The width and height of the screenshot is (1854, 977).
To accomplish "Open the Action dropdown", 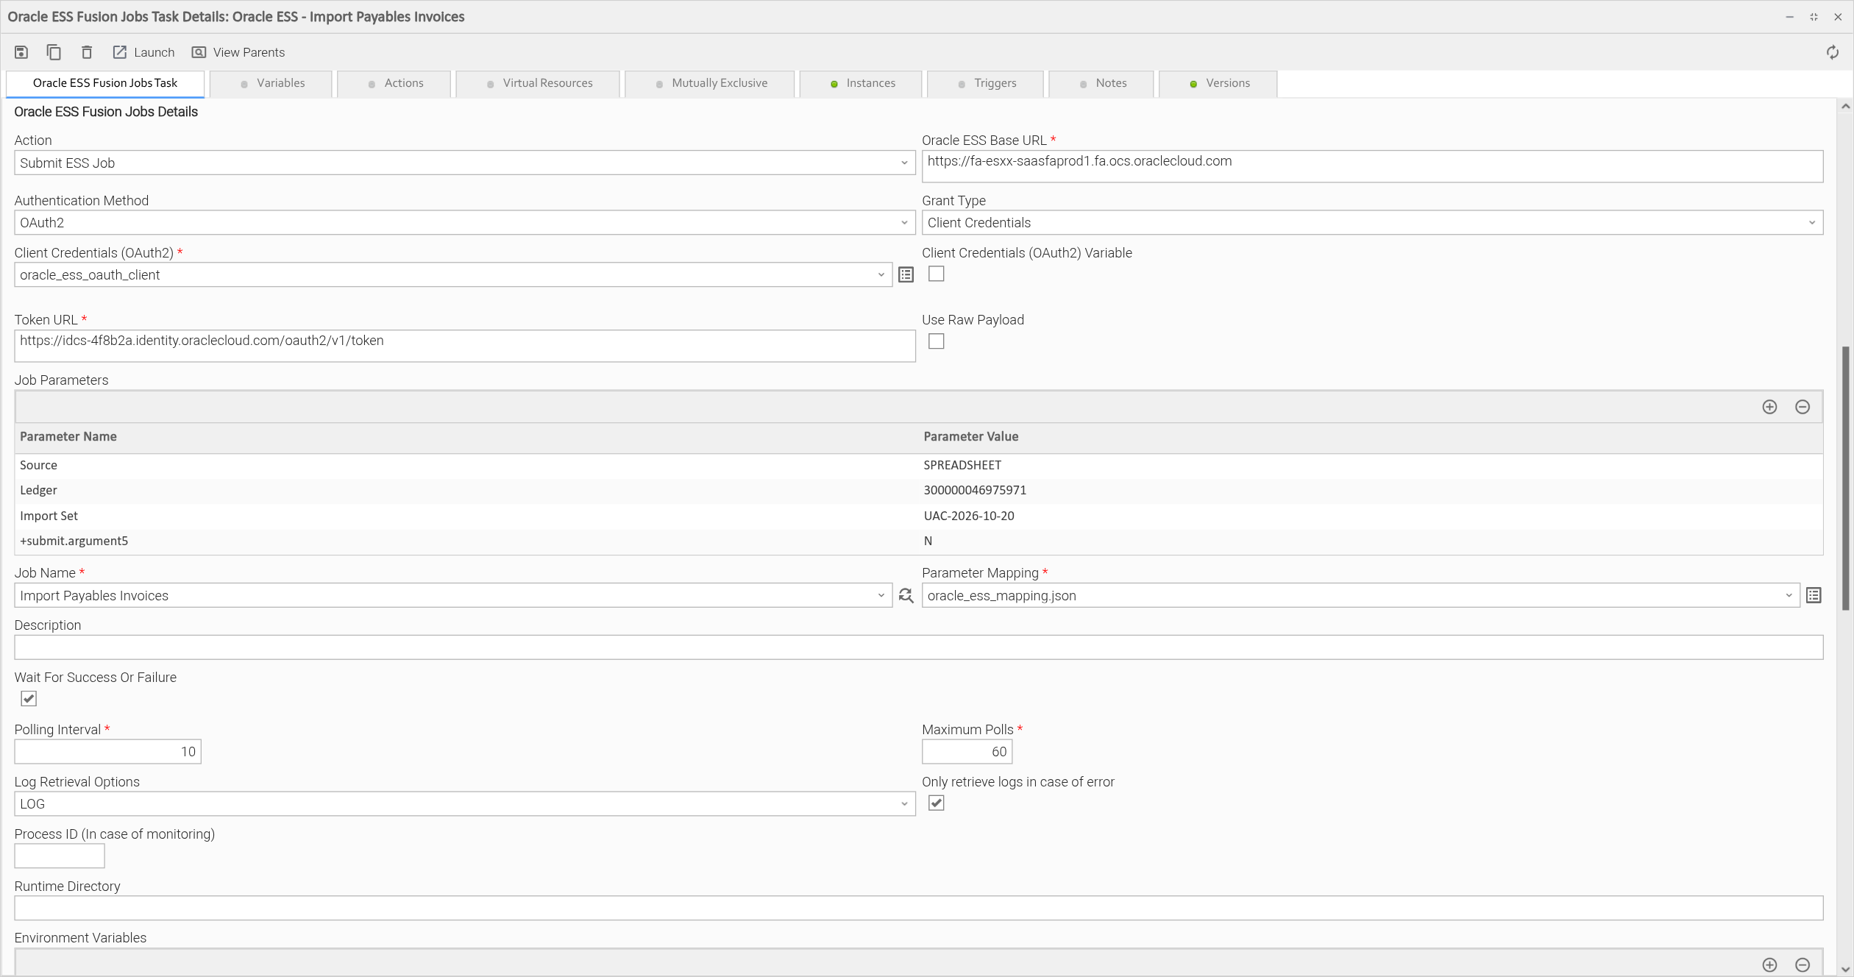I will point(464,163).
